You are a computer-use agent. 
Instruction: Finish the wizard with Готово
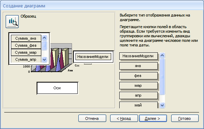pyautogui.click(x=185, y=118)
